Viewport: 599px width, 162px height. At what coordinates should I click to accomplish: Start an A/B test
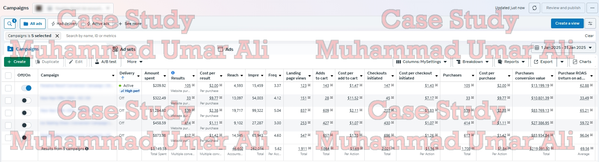pyautogui.click(x=106, y=62)
